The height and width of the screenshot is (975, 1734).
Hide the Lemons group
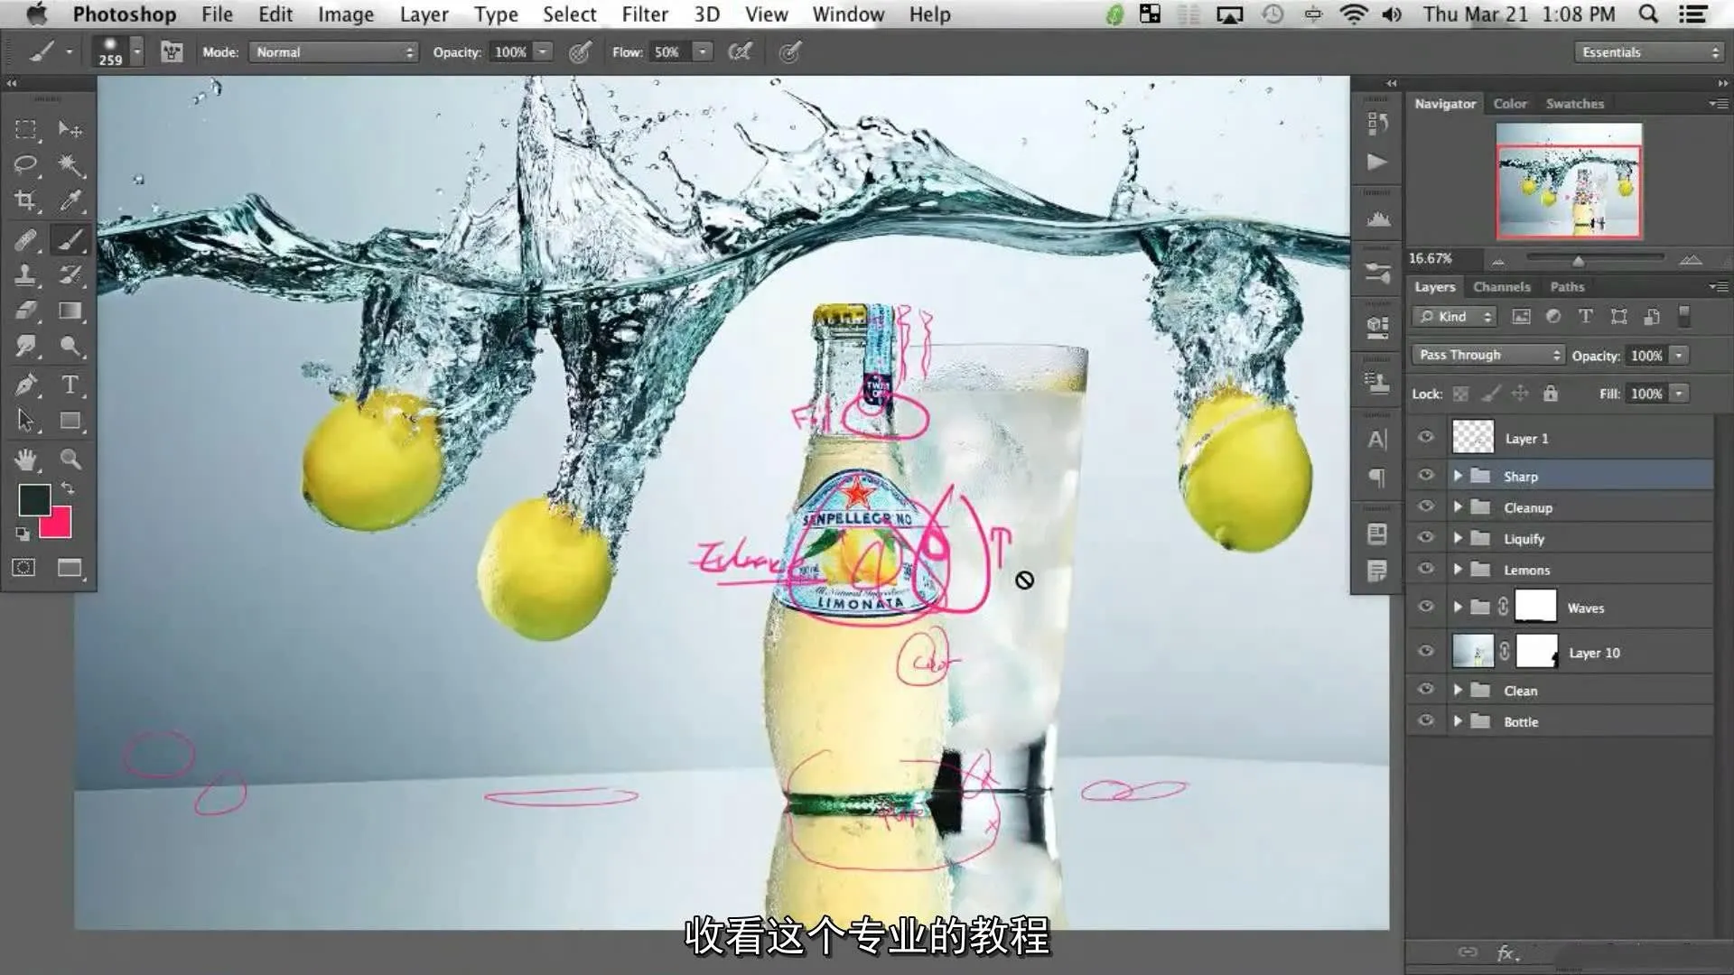pyautogui.click(x=1426, y=569)
